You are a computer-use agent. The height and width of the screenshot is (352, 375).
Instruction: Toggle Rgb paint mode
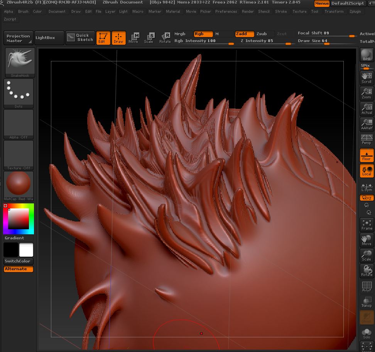203,34
